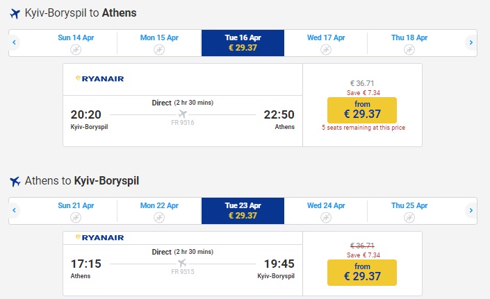Select the return fare from € 29.37 button
The width and height of the screenshot is (490, 299).
coord(361,272)
